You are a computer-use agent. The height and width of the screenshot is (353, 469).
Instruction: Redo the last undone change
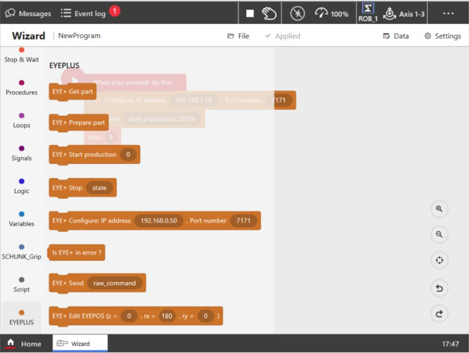point(439,314)
